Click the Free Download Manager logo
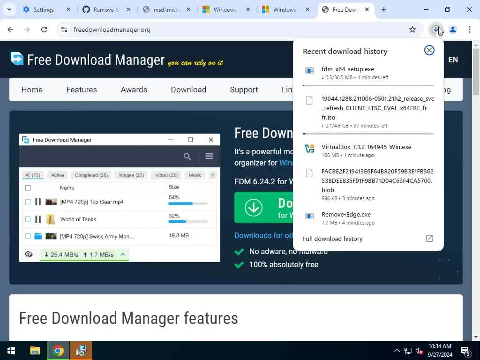The image size is (480, 360). click(17, 59)
